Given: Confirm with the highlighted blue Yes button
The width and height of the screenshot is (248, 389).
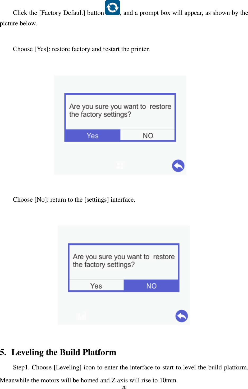Looking at the screenshot, I should pyautogui.click(x=93, y=135).
